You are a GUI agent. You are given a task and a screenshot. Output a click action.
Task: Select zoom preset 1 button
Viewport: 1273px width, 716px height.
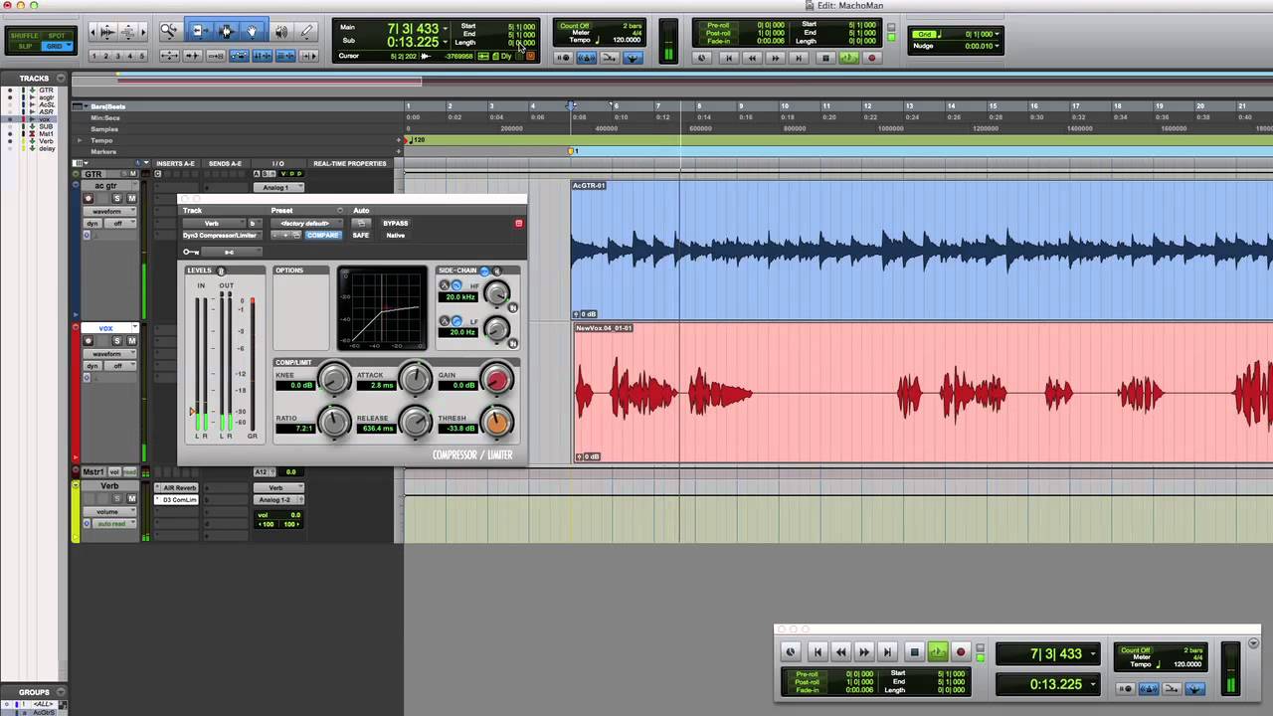click(94, 56)
